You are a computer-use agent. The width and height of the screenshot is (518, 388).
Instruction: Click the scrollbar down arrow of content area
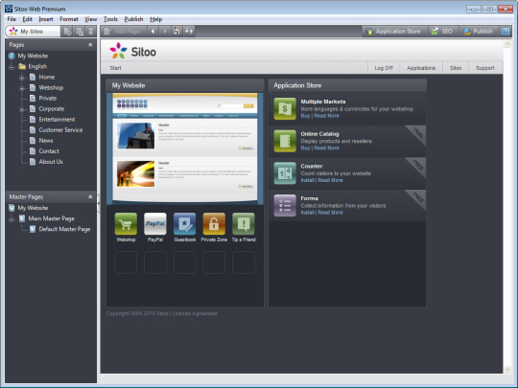click(x=507, y=370)
